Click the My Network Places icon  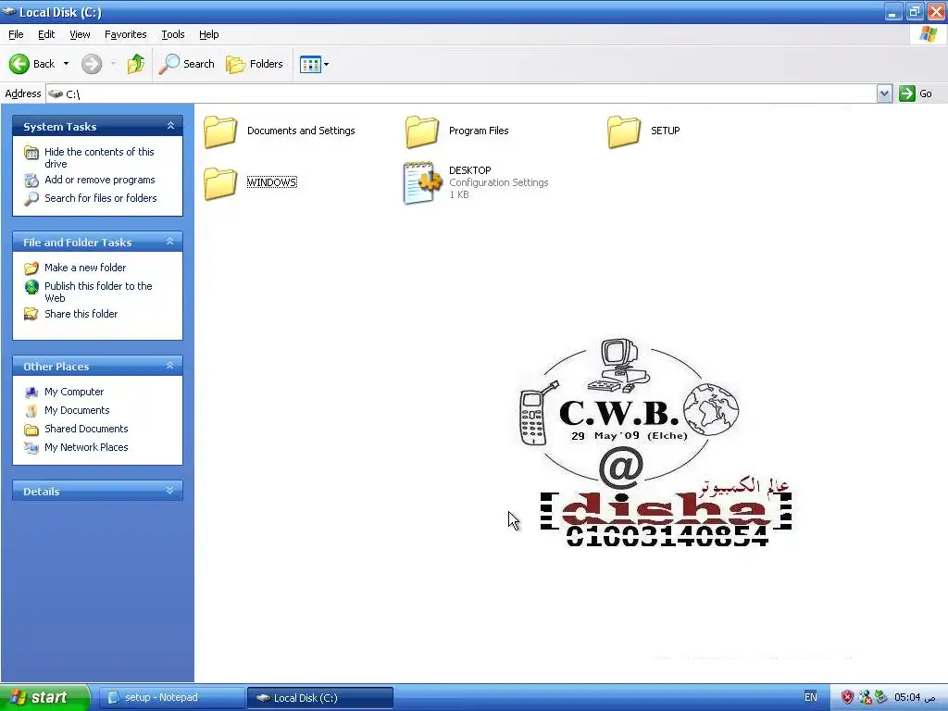click(x=31, y=447)
